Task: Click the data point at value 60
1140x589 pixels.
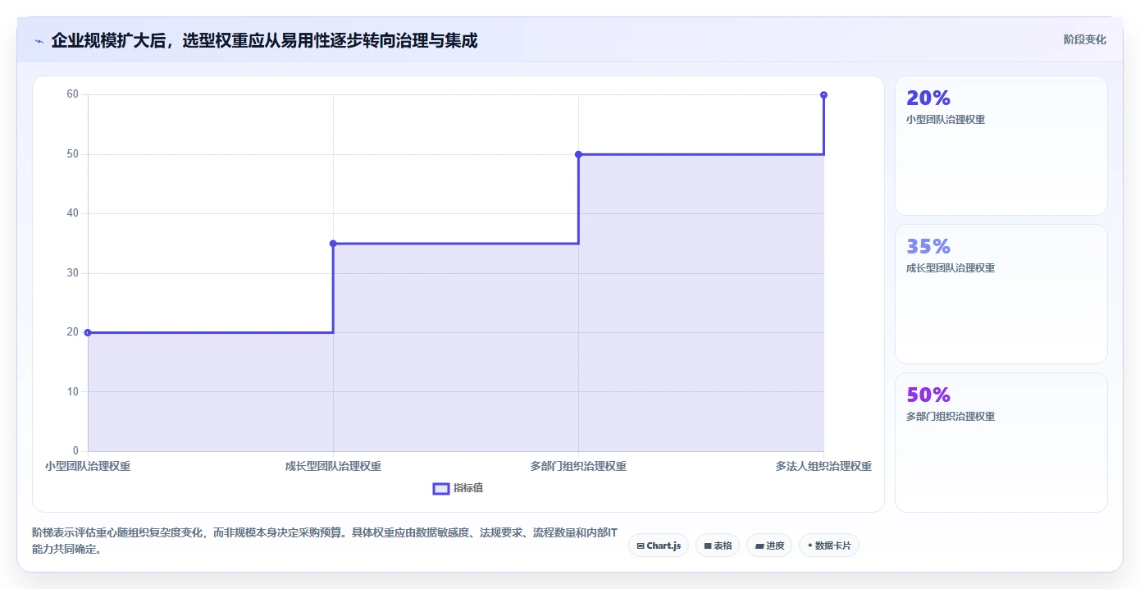Action: tap(823, 95)
